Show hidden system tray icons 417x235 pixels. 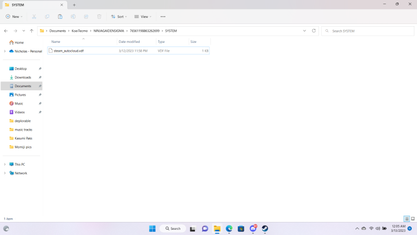357,228
